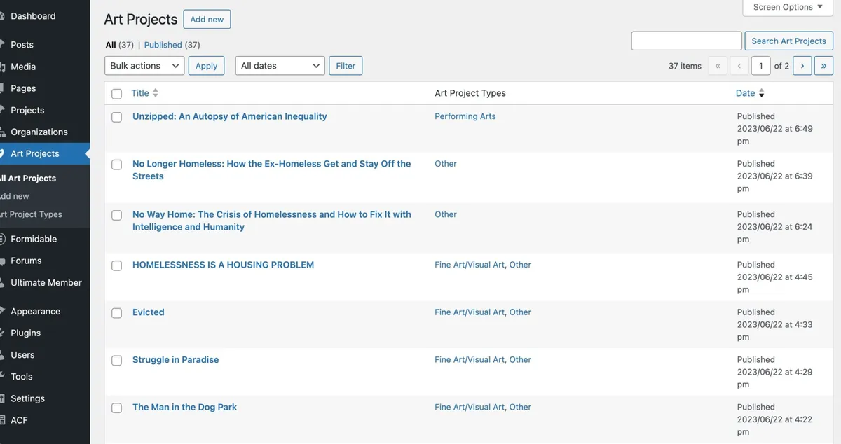
Task: Click the Organizations pin icon
Action: click(2, 132)
